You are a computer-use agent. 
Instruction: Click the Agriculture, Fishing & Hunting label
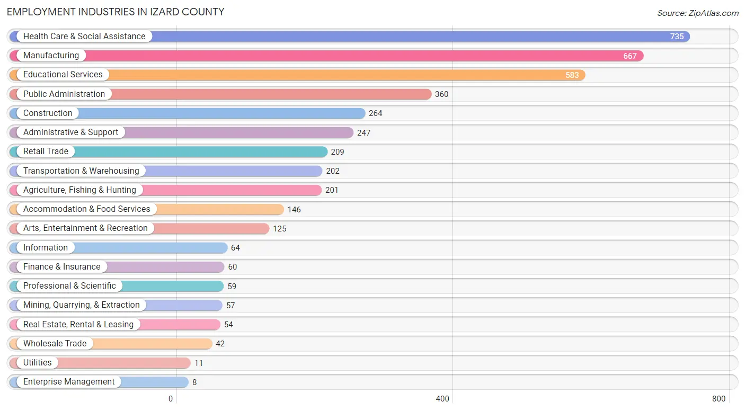coord(79,190)
